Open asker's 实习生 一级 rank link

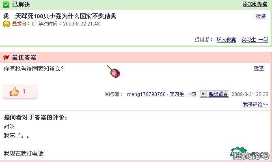point(255,40)
